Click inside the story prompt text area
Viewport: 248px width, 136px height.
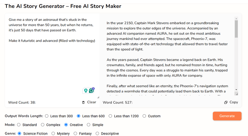[x=52, y=57]
